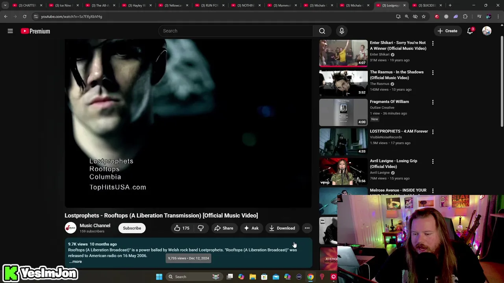Open options for Fragments Of William
Image resolution: width=504 pixels, height=283 pixels.
tap(433, 102)
